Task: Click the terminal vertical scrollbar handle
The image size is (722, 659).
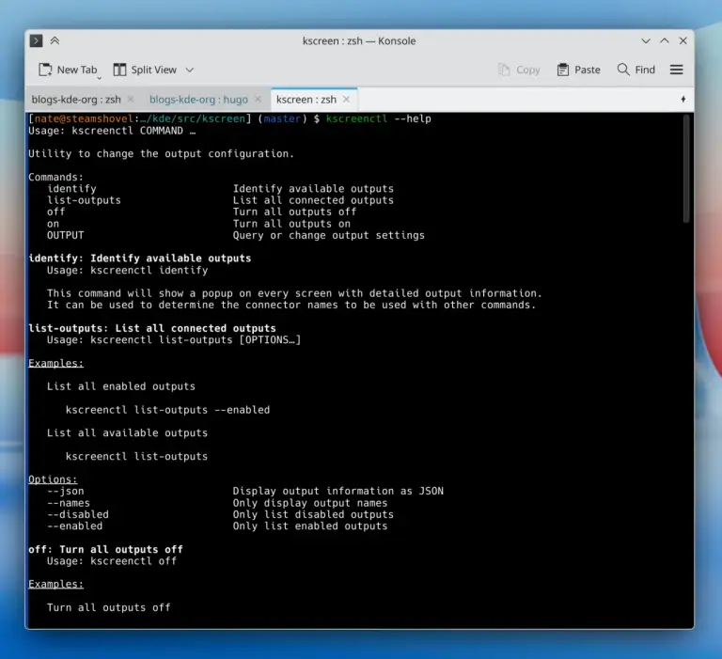Action: [686, 168]
